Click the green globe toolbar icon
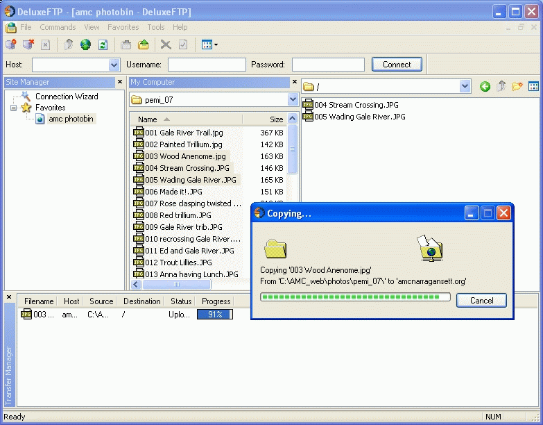This screenshot has height=425, width=543. click(x=85, y=45)
